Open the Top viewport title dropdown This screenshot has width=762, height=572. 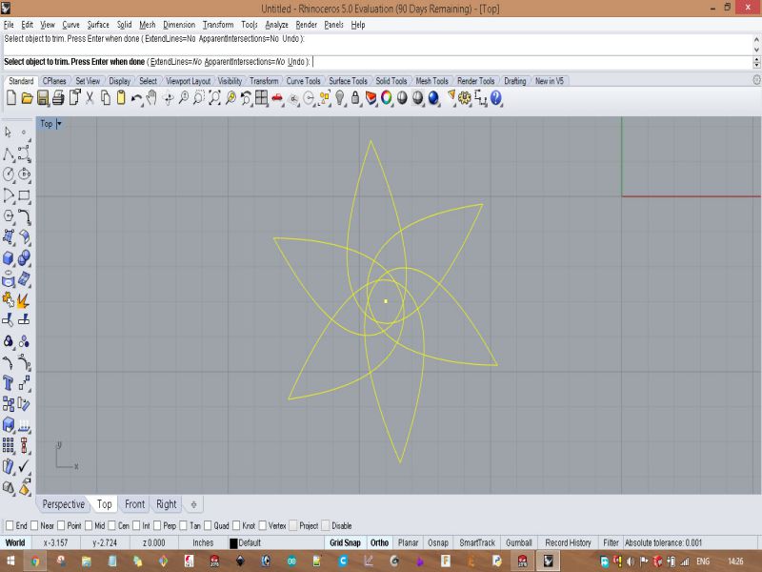pyautogui.click(x=59, y=124)
